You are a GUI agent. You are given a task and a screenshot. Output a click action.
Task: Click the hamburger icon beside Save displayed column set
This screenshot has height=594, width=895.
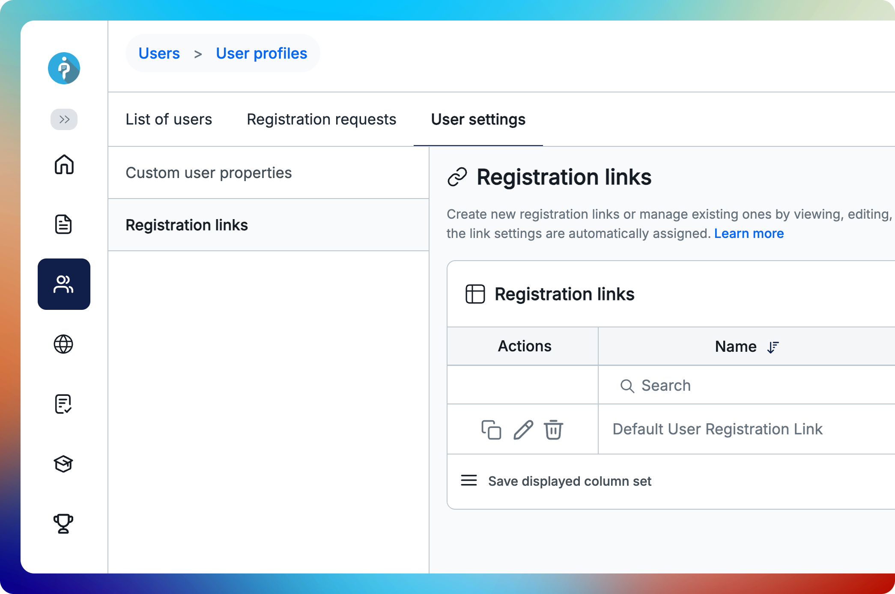[468, 481]
